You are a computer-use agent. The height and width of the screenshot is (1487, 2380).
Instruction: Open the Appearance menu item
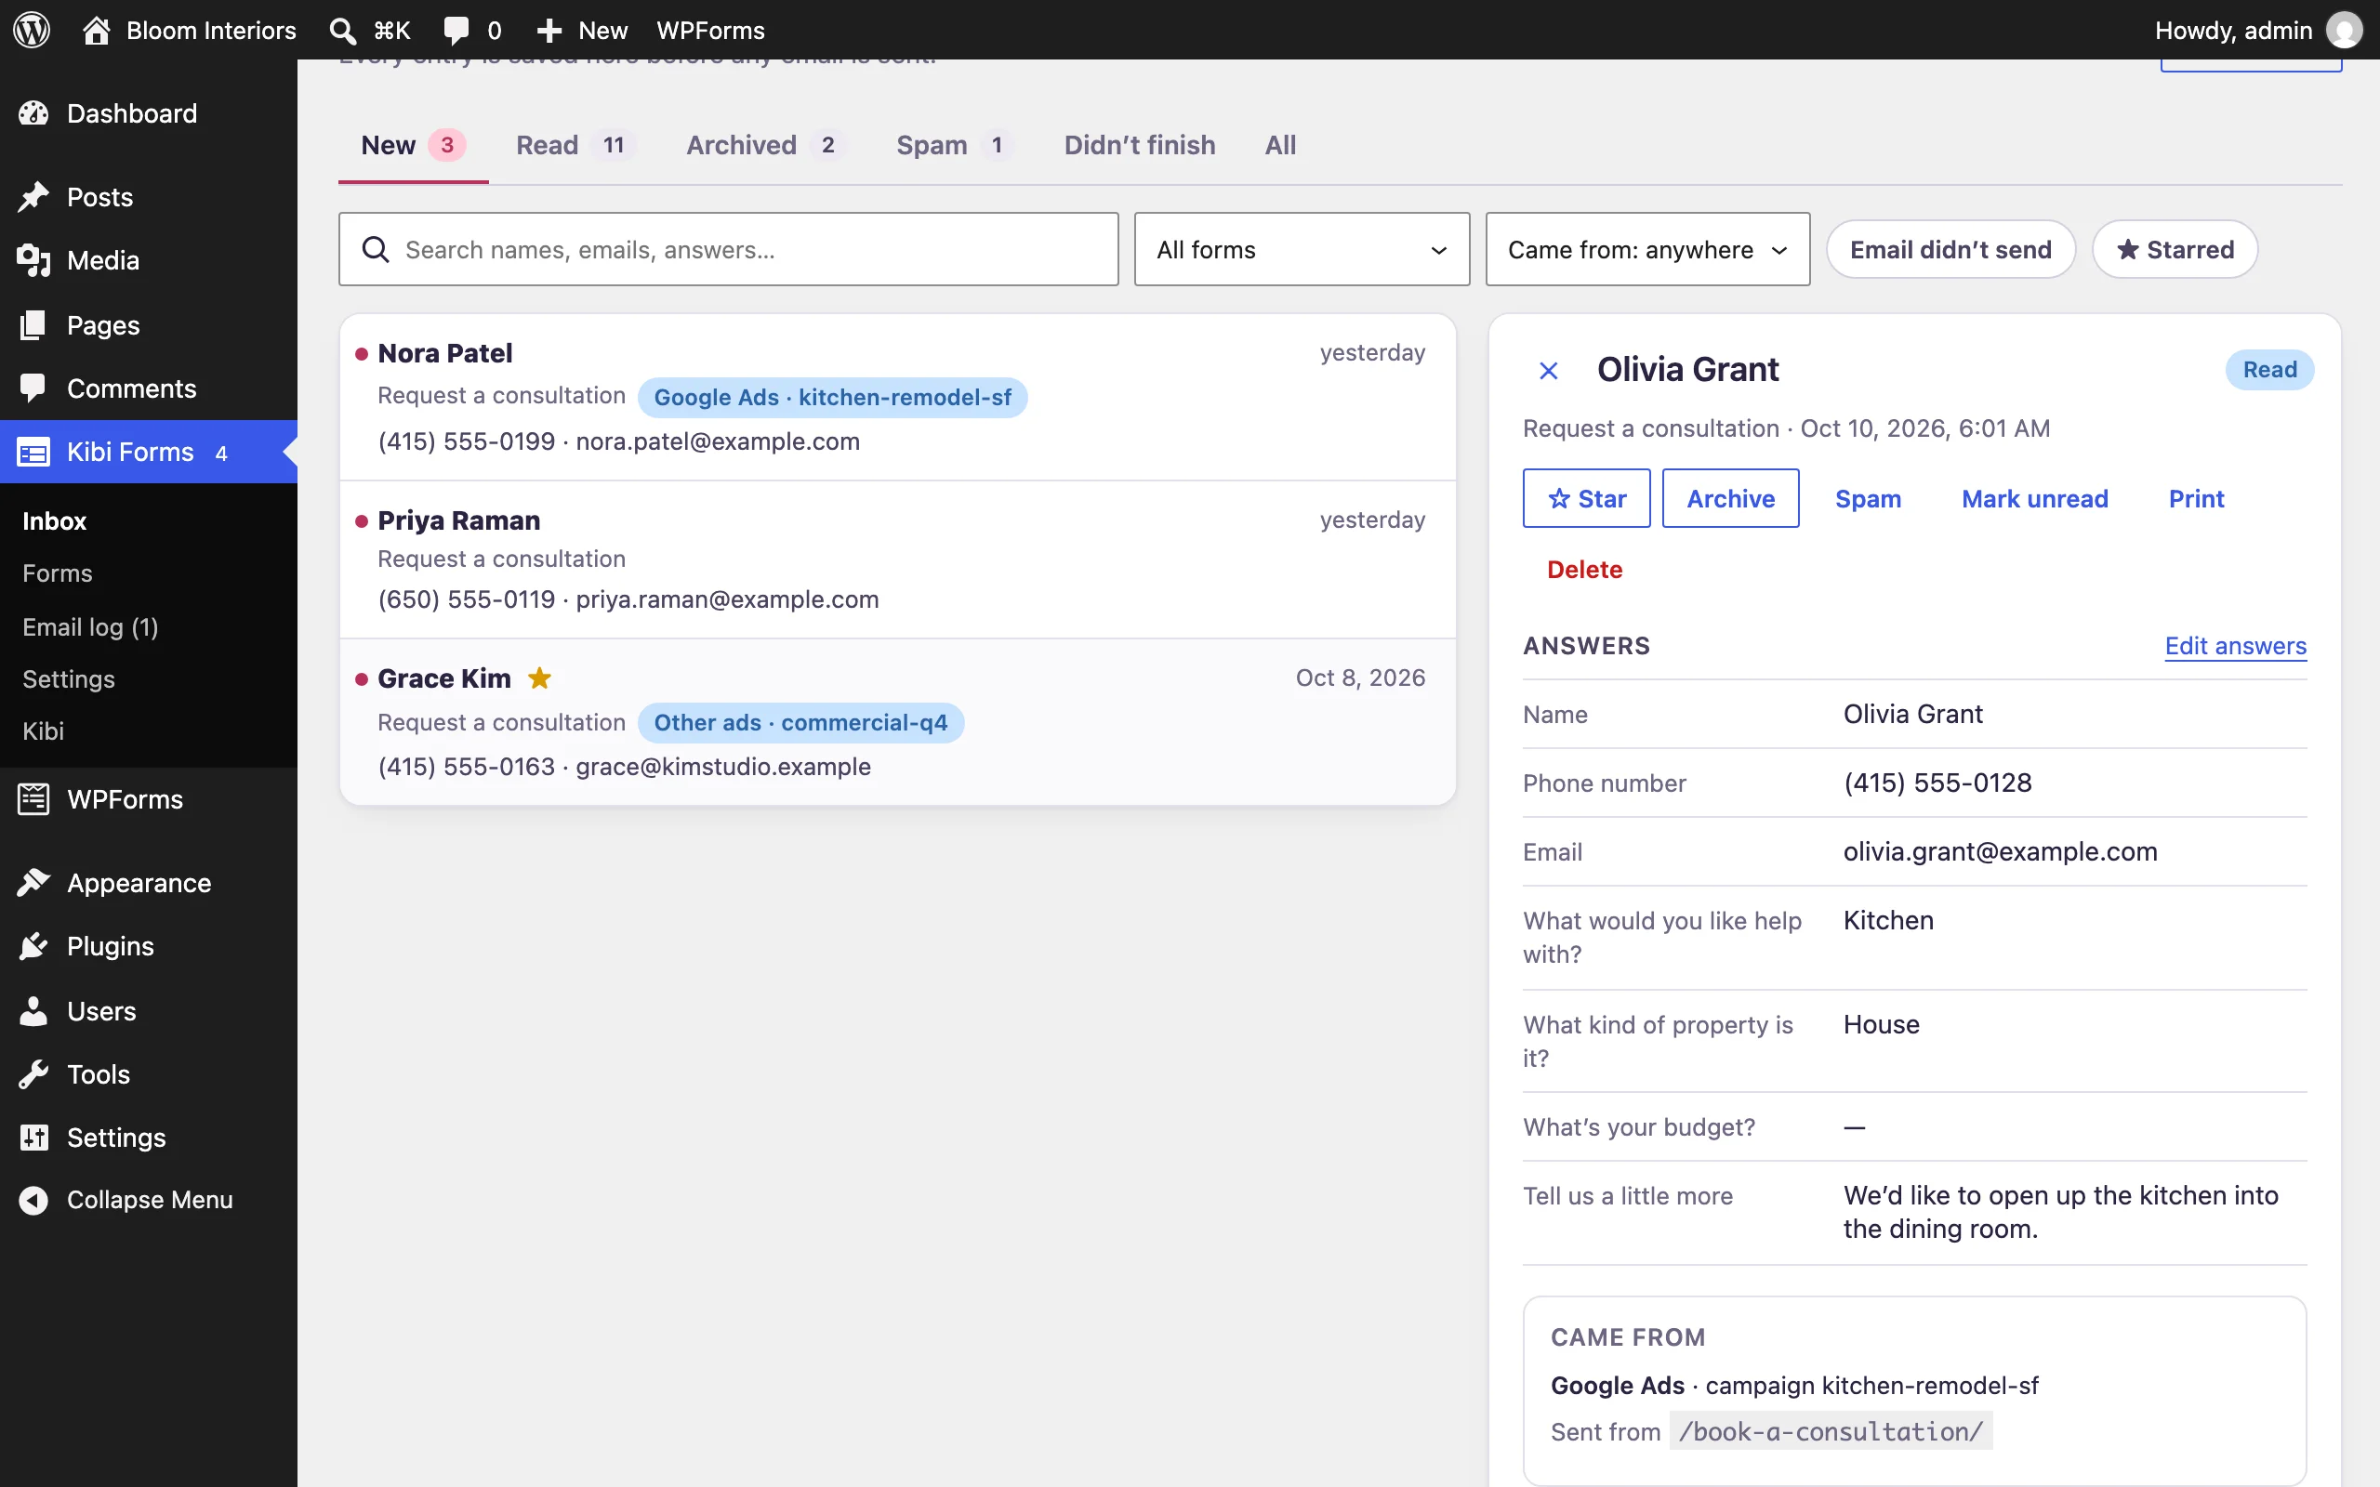pyautogui.click(x=149, y=882)
